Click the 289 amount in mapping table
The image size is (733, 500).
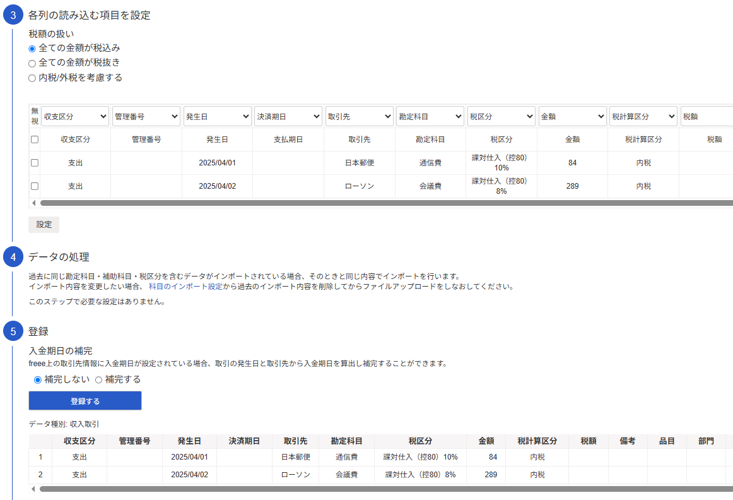(573, 186)
